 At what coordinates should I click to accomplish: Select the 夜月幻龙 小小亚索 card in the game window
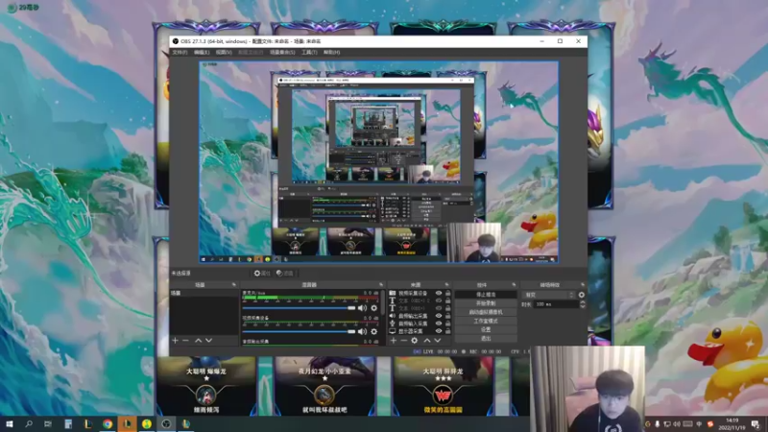[x=324, y=386]
